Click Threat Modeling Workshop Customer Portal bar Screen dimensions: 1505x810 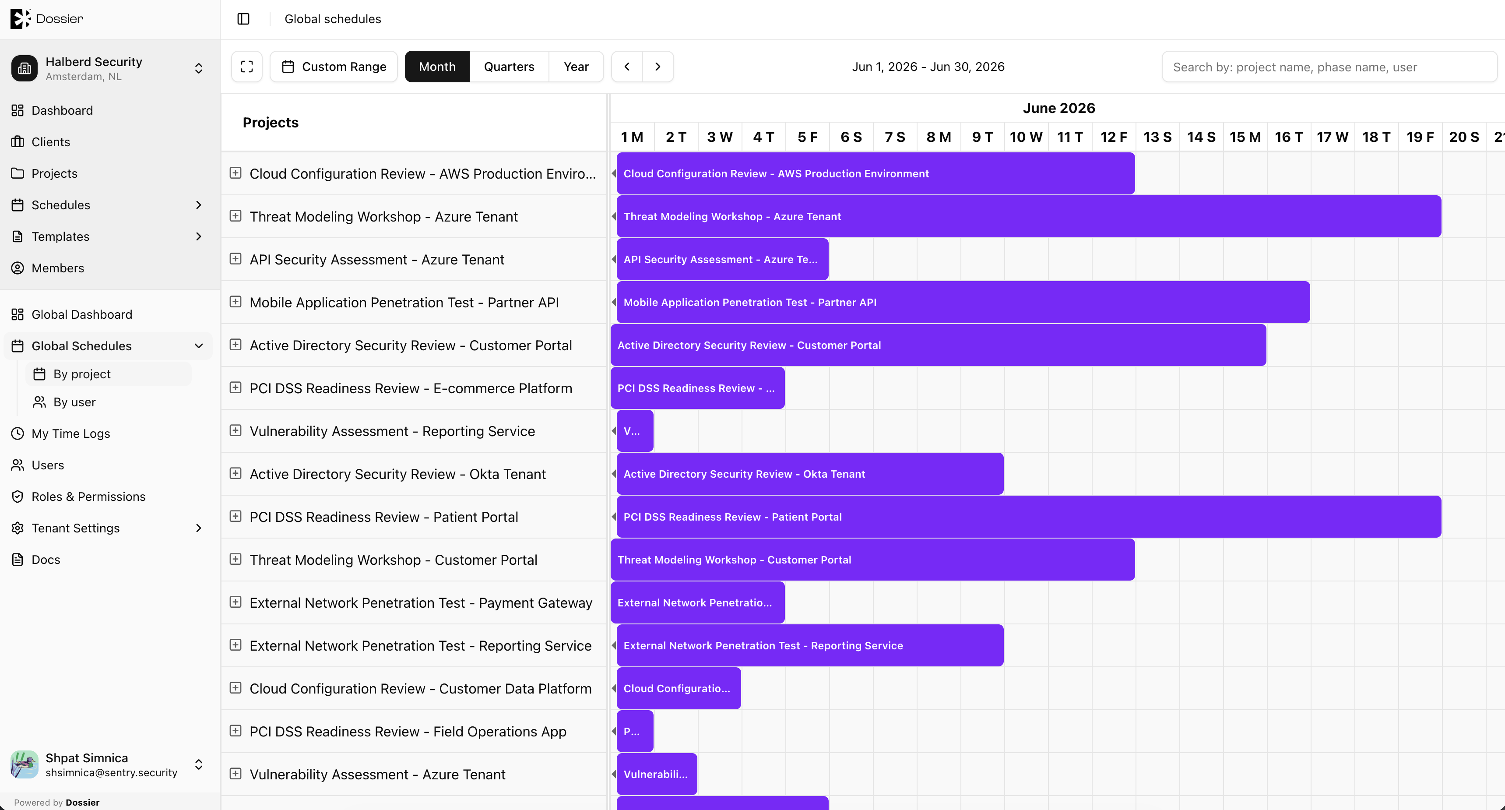click(x=872, y=560)
